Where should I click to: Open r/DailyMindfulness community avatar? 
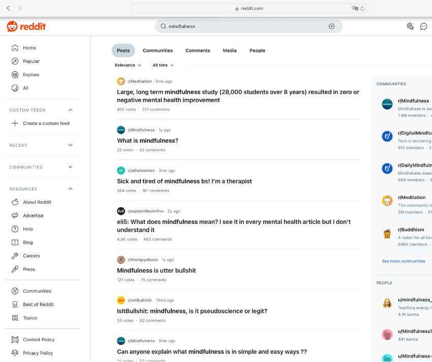pyautogui.click(x=387, y=168)
